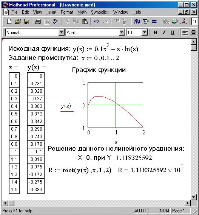
Task: Create a new worksheet with New icon
Action: 9,22
